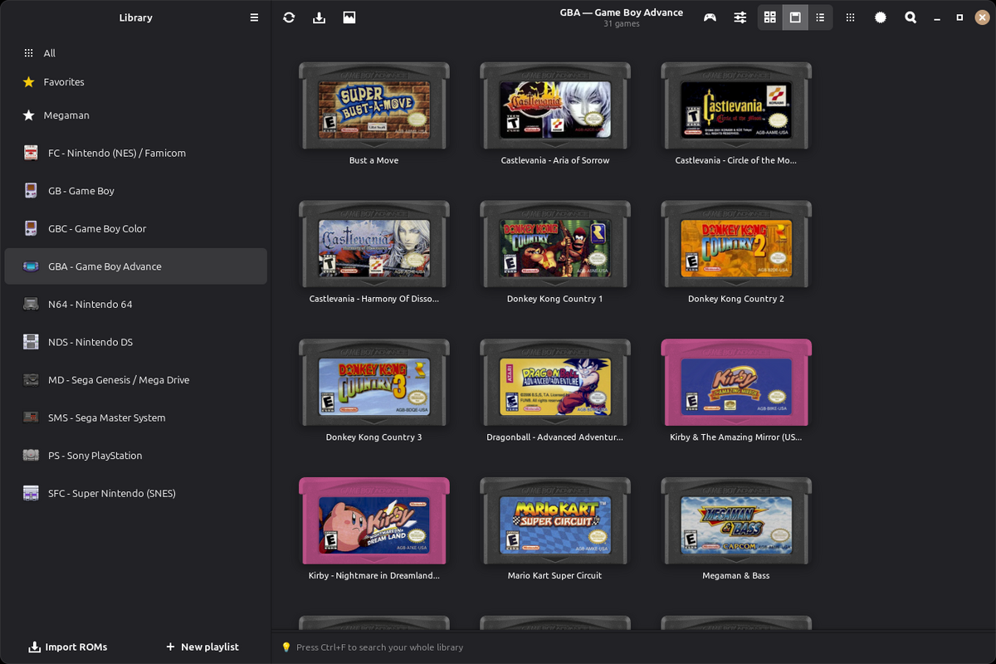996x664 pixels.
Task: Open Kirby - Nightmare in Dreamland cartridge
Action: [374, 521]
